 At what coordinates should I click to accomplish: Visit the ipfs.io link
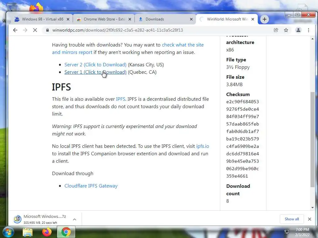pos(202,146)
